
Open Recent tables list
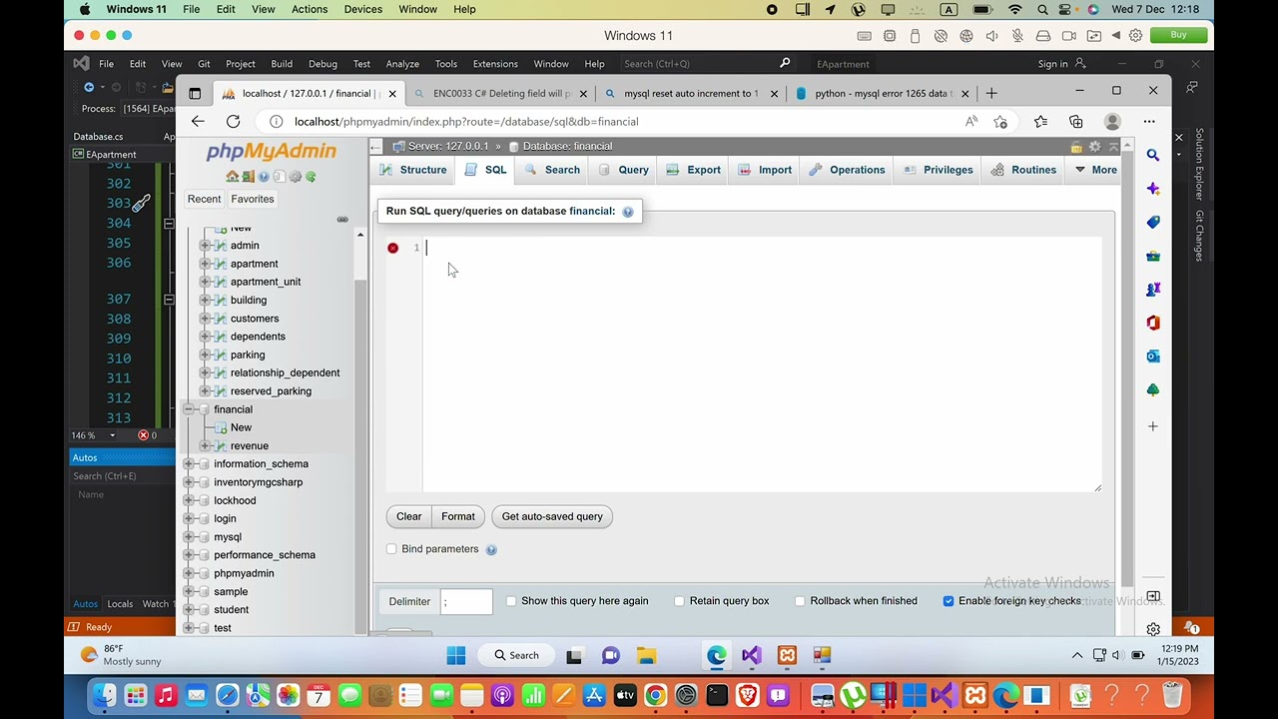pos(204,199)
